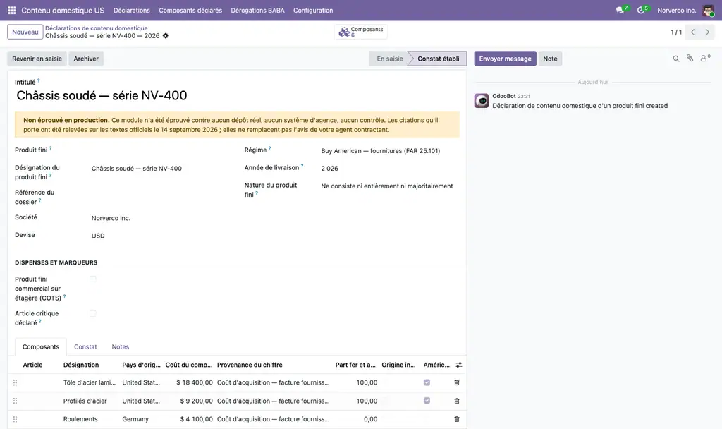This screenshot has width=722, height=429.
Task: Delete the Roulements row with trash icon
Action: tap(457, 419)
